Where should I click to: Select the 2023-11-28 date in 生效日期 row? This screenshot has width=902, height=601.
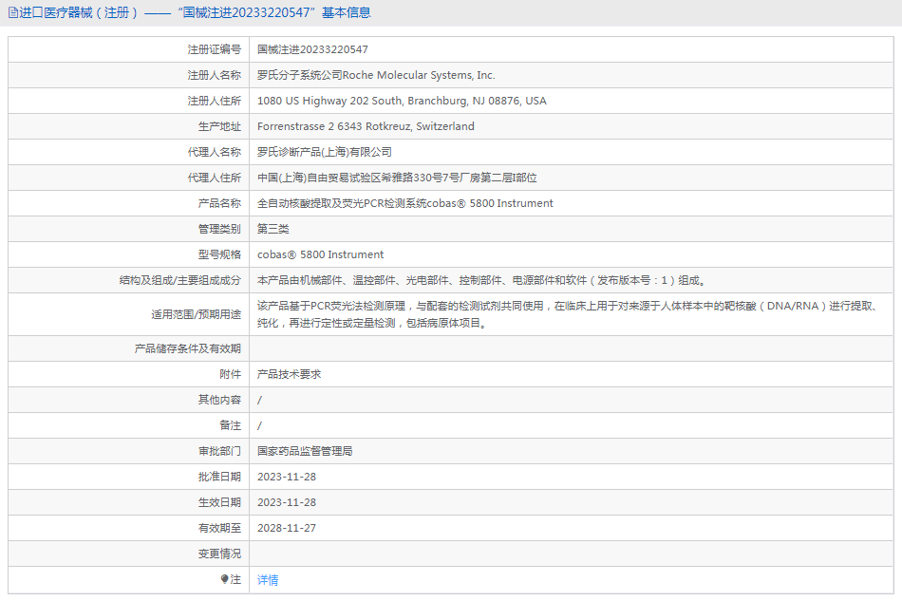[287, 502]
